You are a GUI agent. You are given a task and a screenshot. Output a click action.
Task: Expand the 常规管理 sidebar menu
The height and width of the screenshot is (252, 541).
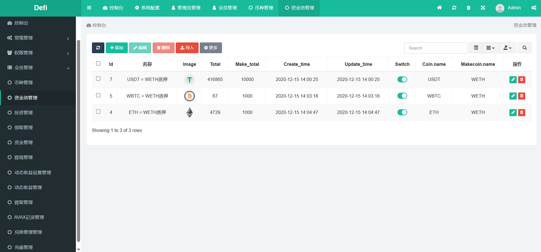coord(38,38)
